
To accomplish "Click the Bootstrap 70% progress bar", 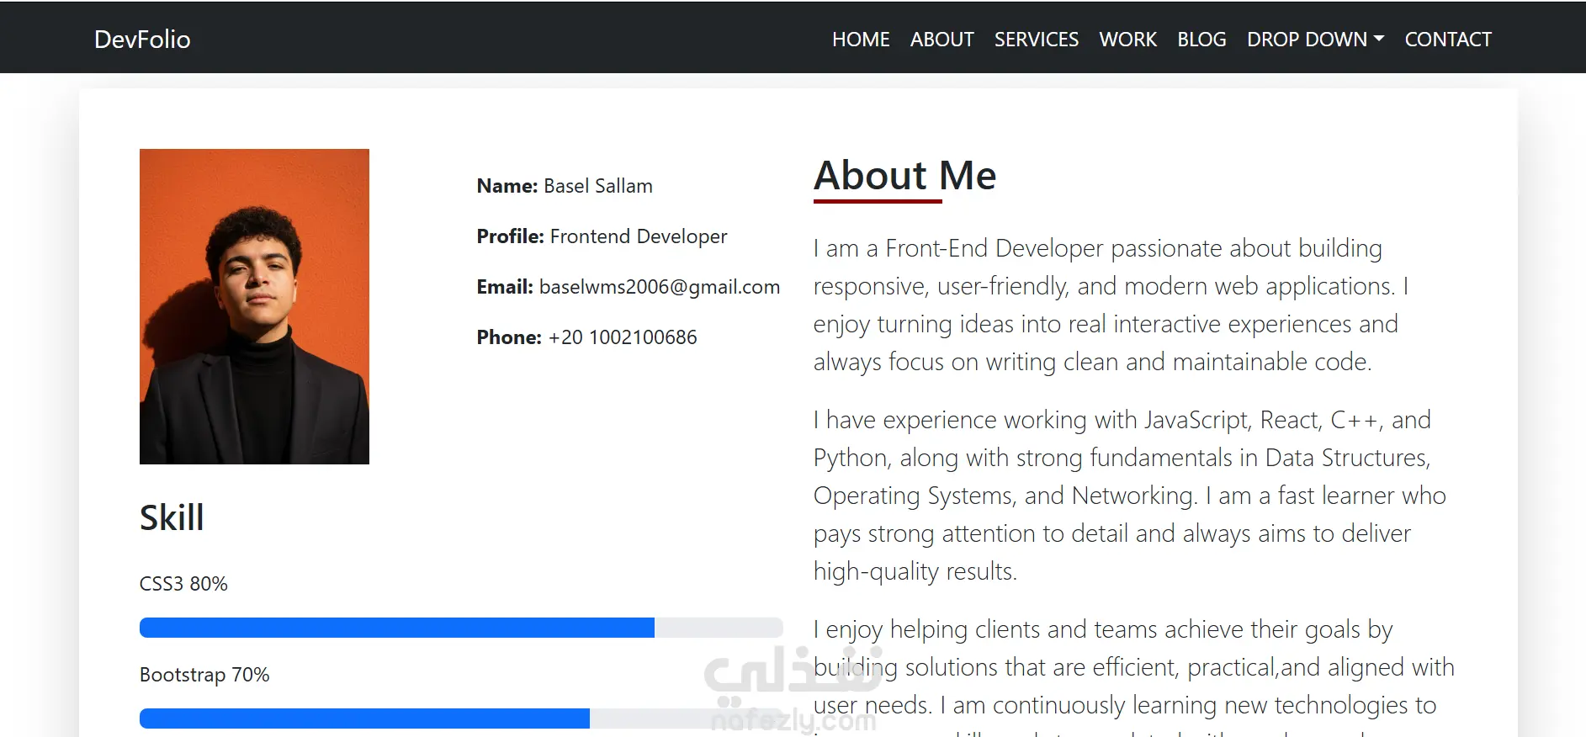I will pyautogui.click(x=461, y=718).
